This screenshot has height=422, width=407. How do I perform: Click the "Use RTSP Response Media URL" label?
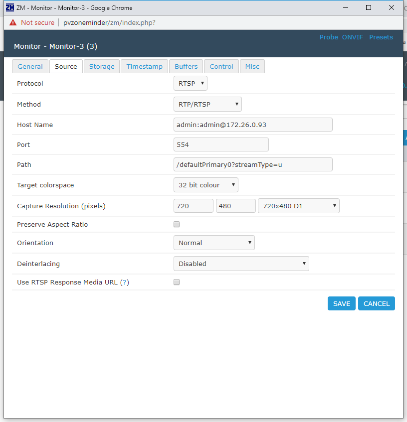coord(67,282)
